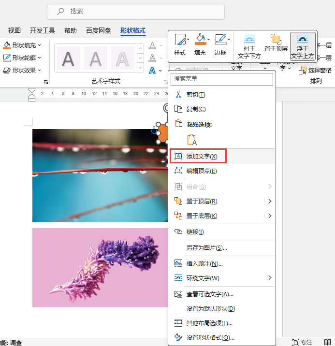Click the purple flower picture

[x=100, y=268]
